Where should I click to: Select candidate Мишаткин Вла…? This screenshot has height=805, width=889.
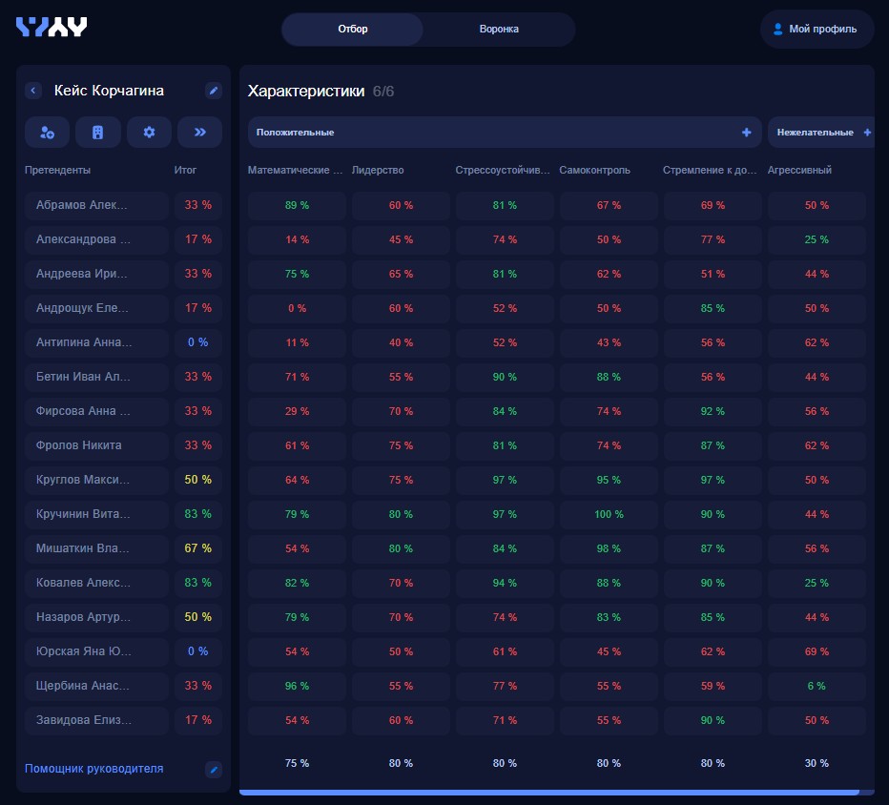click(96, 548)
